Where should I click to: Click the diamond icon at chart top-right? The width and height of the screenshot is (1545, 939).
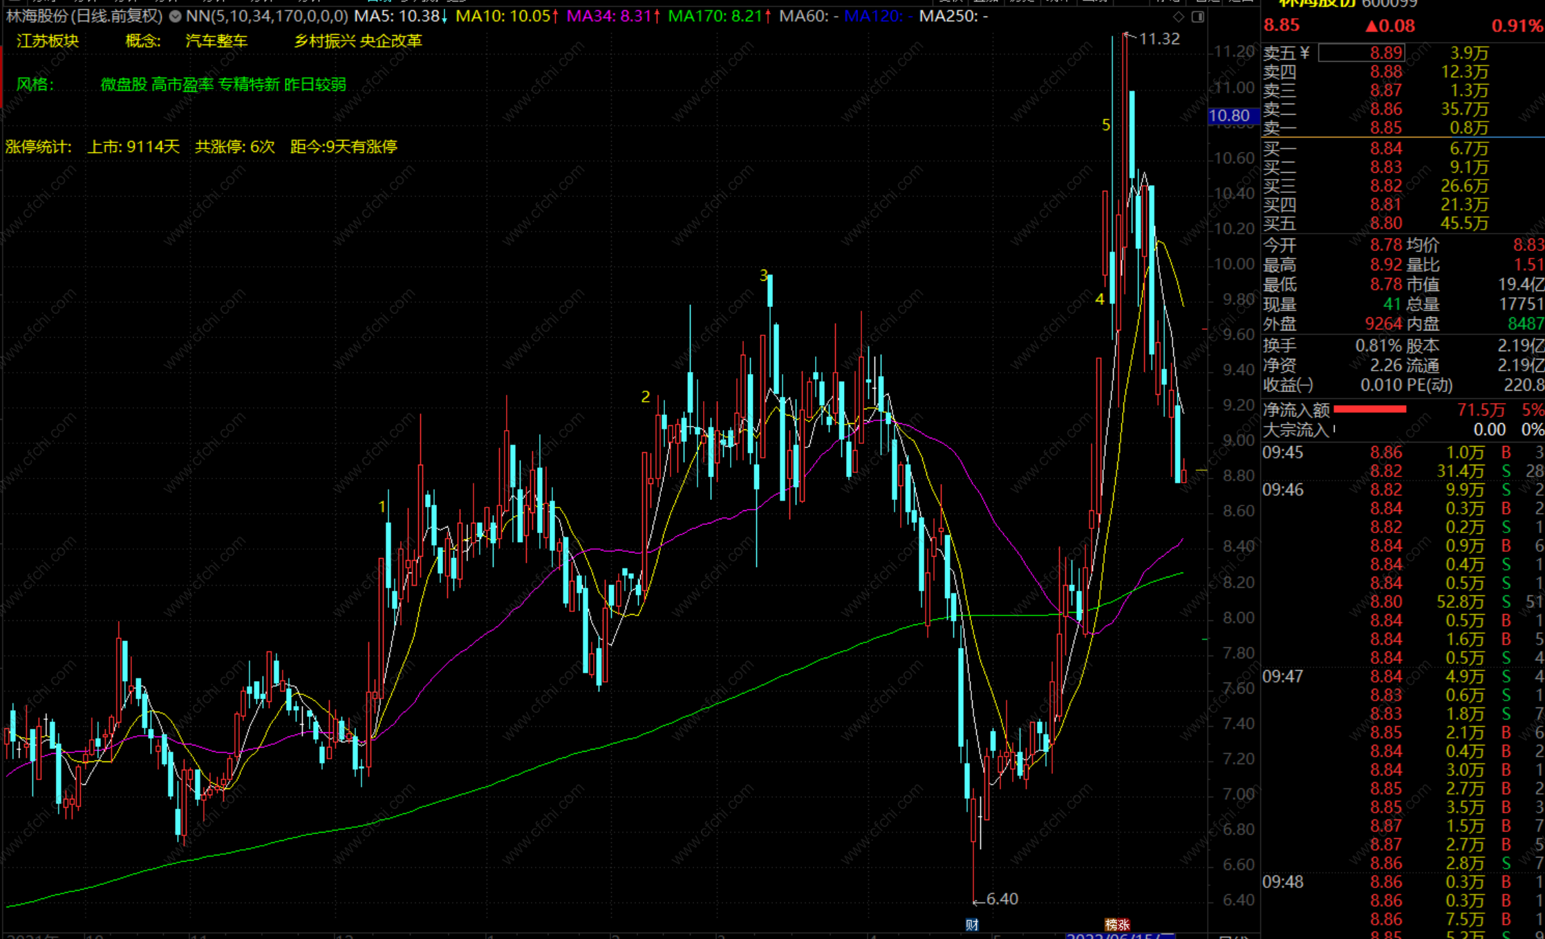click(x=1179, y=16)
